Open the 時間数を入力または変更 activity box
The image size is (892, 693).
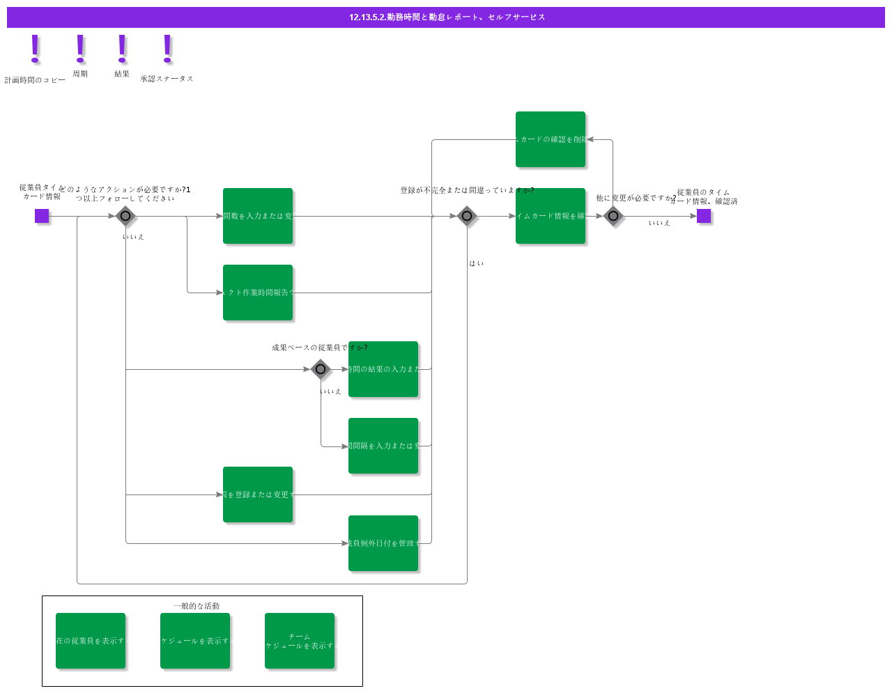click(258, 216)
